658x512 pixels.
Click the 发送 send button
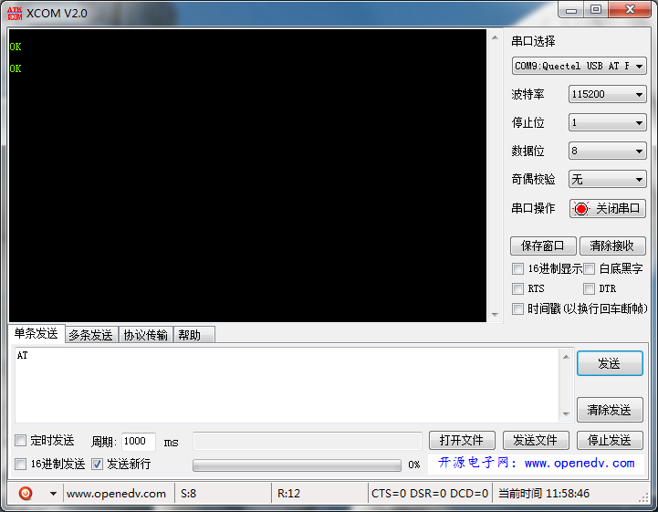610,363
